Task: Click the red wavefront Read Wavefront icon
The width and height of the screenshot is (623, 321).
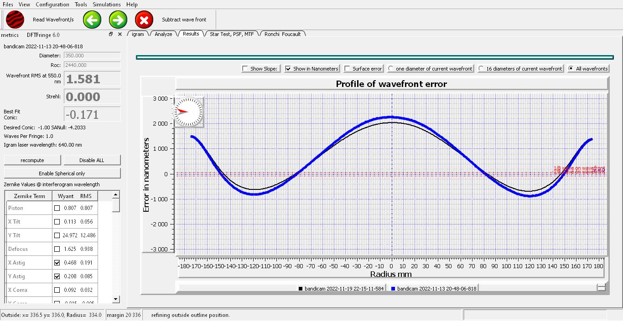Action: (15, 20)
